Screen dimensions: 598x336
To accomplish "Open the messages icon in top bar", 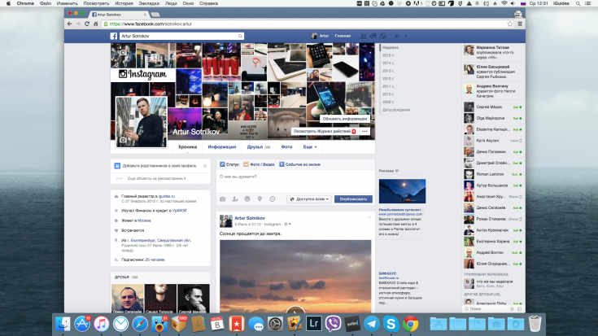I will point(373,37).
